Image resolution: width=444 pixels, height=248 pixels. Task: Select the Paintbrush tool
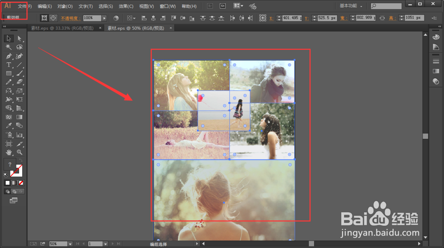click(19, 73)
